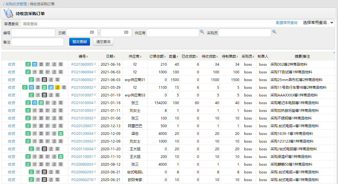Click 提交查询 button

(x=80, y=42)
